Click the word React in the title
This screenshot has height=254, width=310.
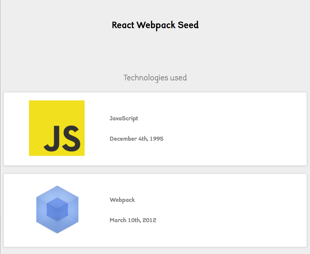pyautogui.click(x=123, y=25)
